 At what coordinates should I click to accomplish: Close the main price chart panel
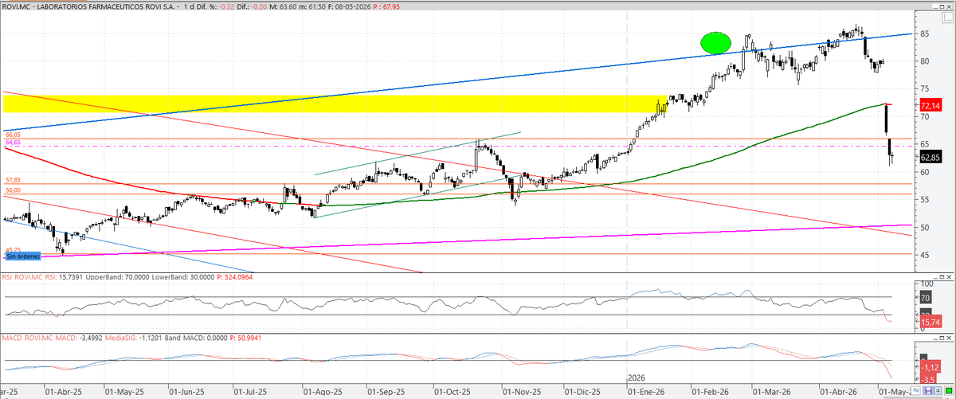pyautogui.click(x=949, y=6)
